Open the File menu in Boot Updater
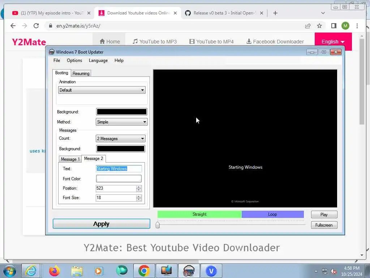The height and width of the screenshot is (278, 370). (x=57, y=60)
